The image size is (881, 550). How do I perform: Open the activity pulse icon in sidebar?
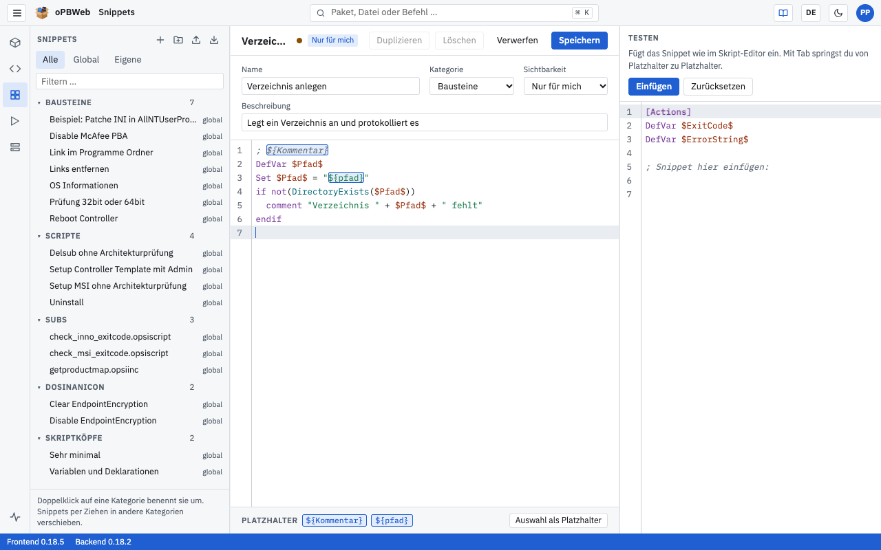(15, 517)
